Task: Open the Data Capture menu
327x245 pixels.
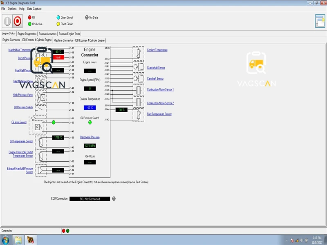Action: coord(34,9)
